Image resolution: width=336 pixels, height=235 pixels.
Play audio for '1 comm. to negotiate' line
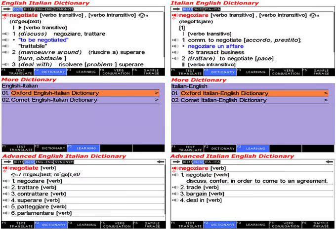pyautogui.click(x=175, y=40)
